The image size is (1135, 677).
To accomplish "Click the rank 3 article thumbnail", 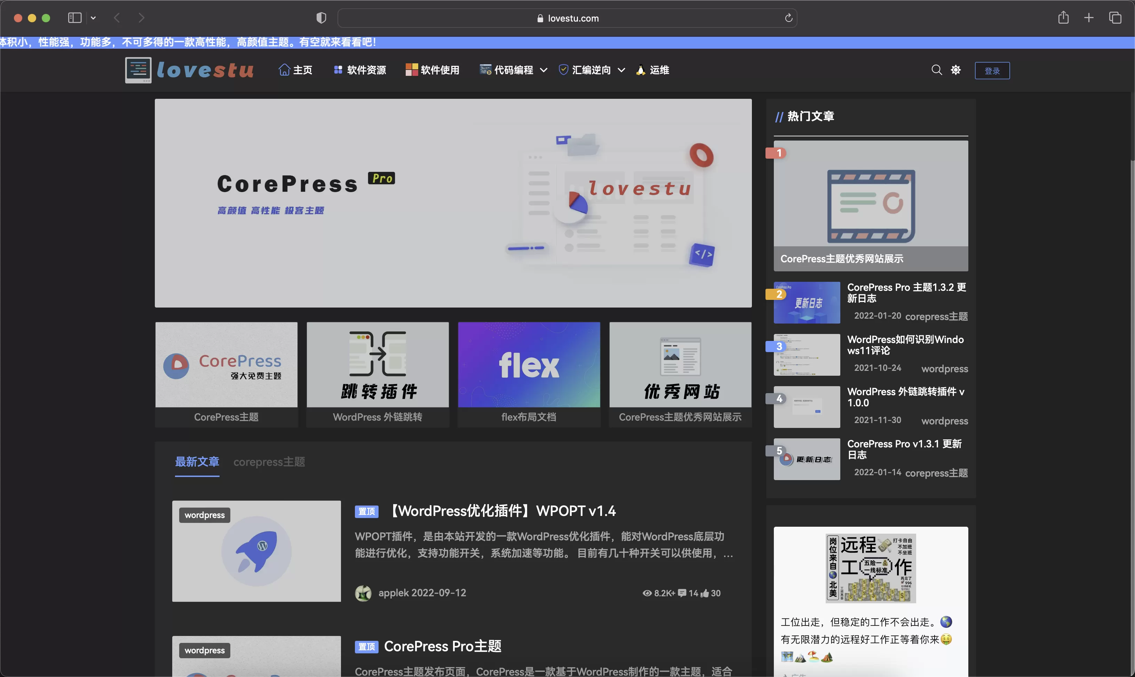I will click(x=807, y=355).
